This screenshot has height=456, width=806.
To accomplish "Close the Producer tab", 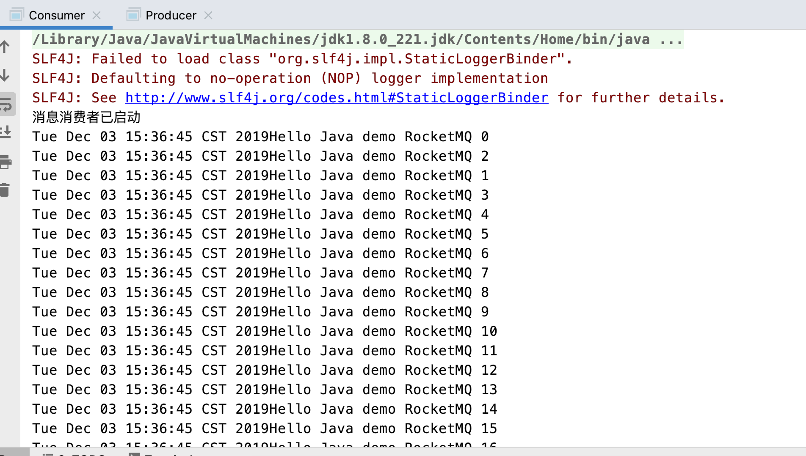I will point(208,15).
